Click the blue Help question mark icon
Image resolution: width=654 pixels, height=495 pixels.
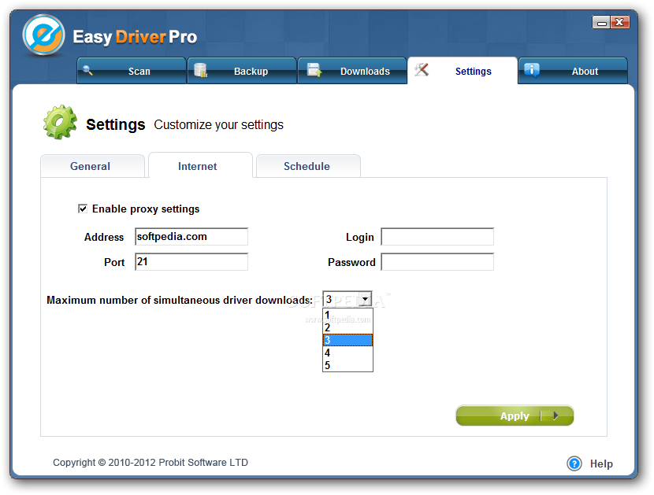(574, 464)
